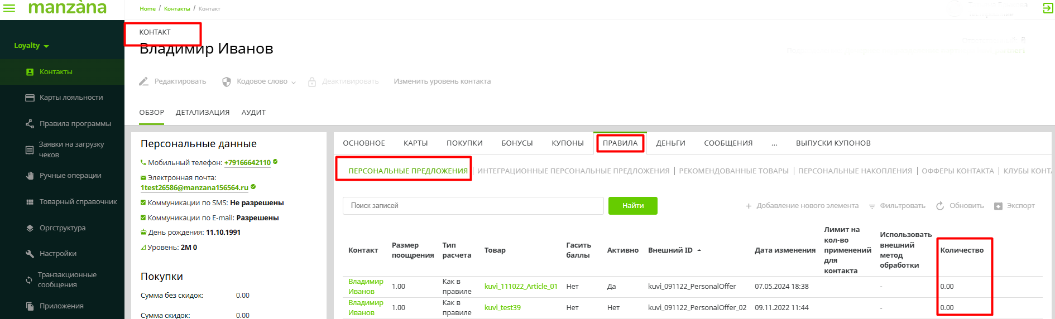Open Ручные операции in the sidebar
1055x319 pixels.
tap(70, 176)
